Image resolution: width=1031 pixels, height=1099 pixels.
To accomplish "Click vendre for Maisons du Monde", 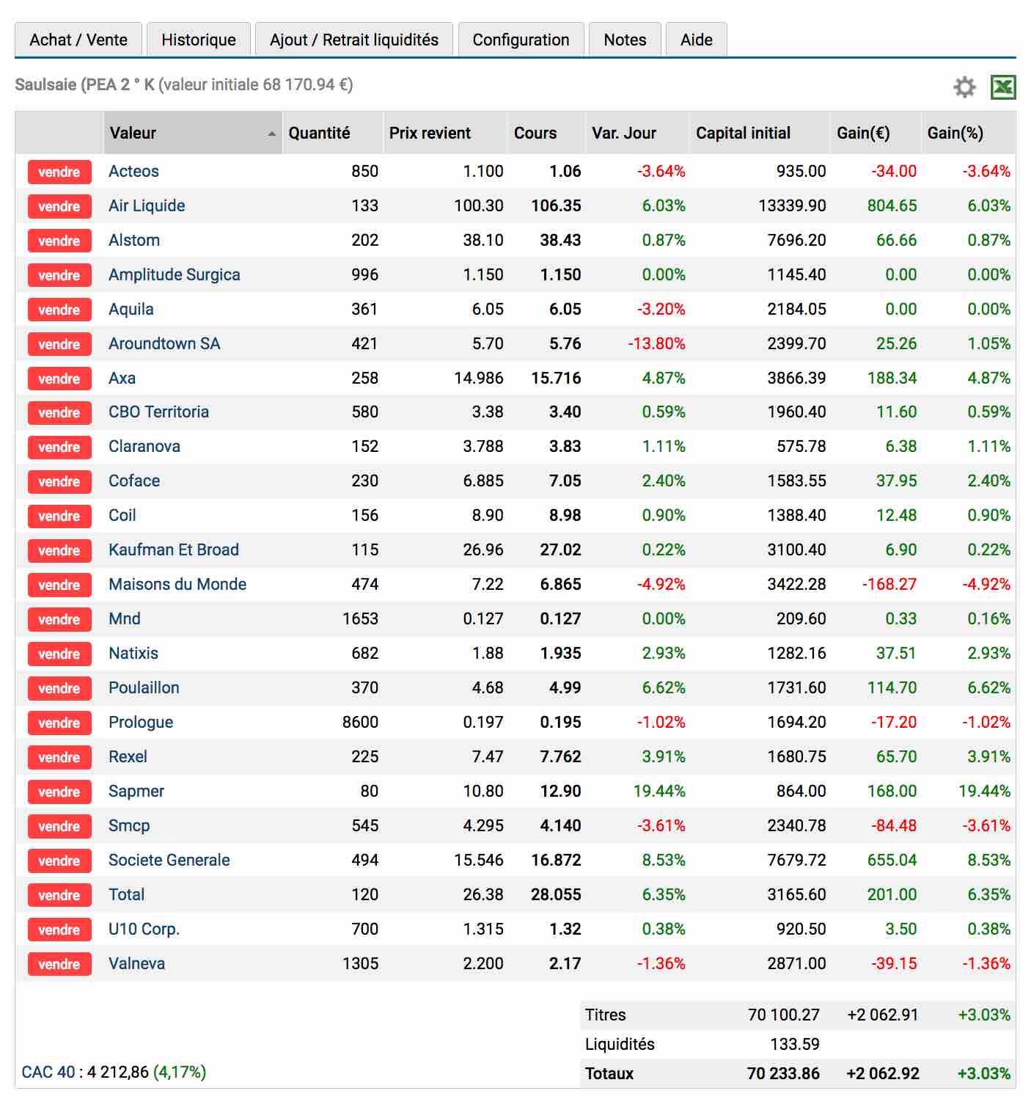I will tap(59, 585).
